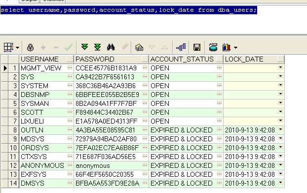Open the grid layout dropdown arrow
The image size is (307, 193).
point(17,48)
